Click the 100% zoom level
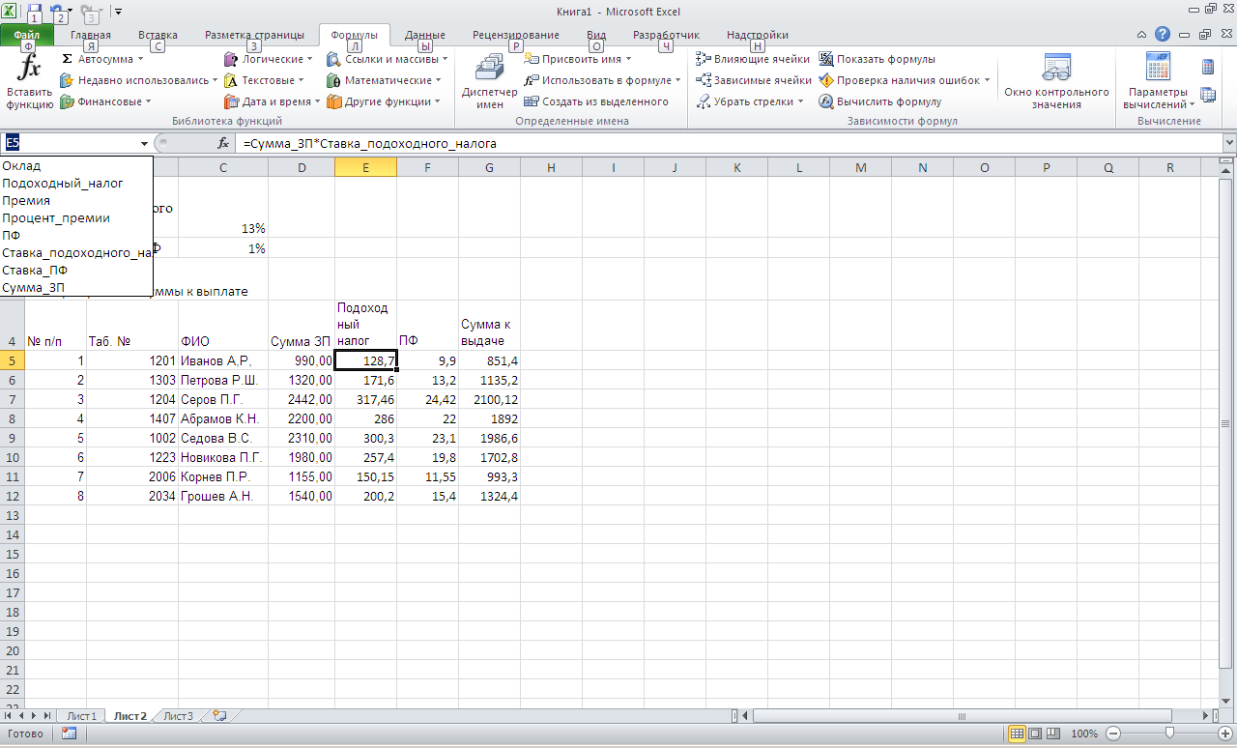Image resolution: width=1237 pixels, height=748 pixels. coord(1084,734)
